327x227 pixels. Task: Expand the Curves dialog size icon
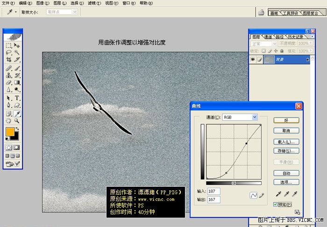coord(297,212)
